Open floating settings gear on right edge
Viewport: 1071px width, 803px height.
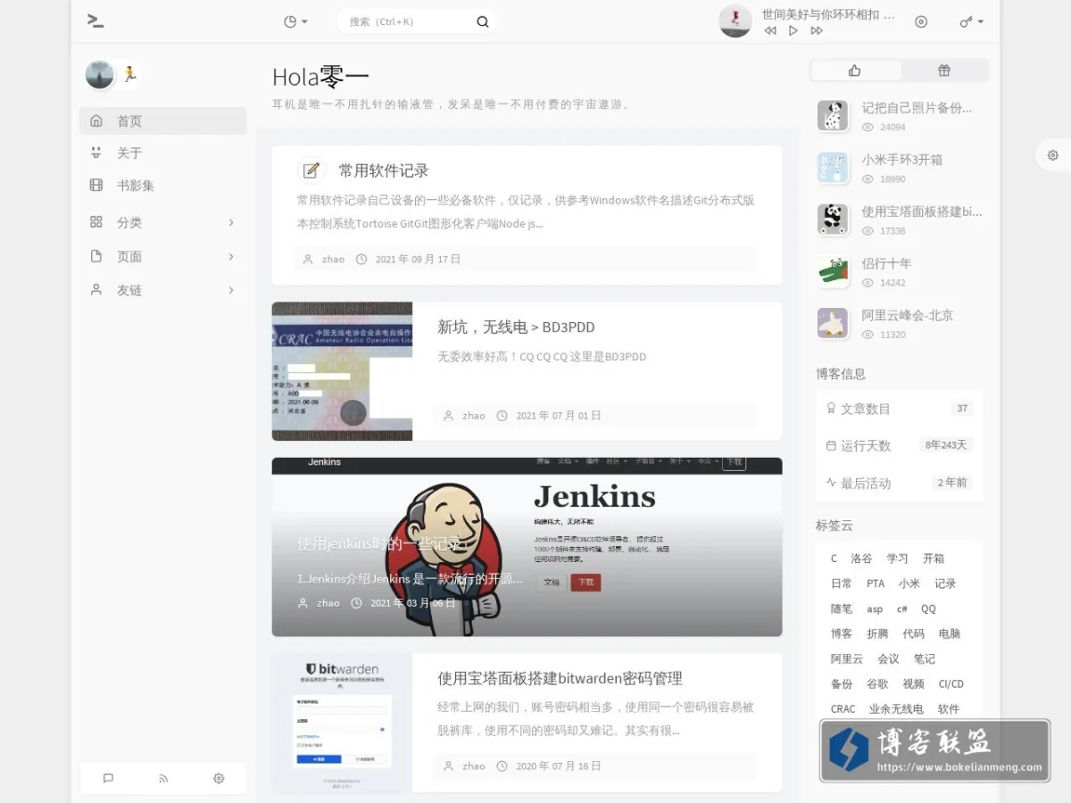pos(1053,155)
